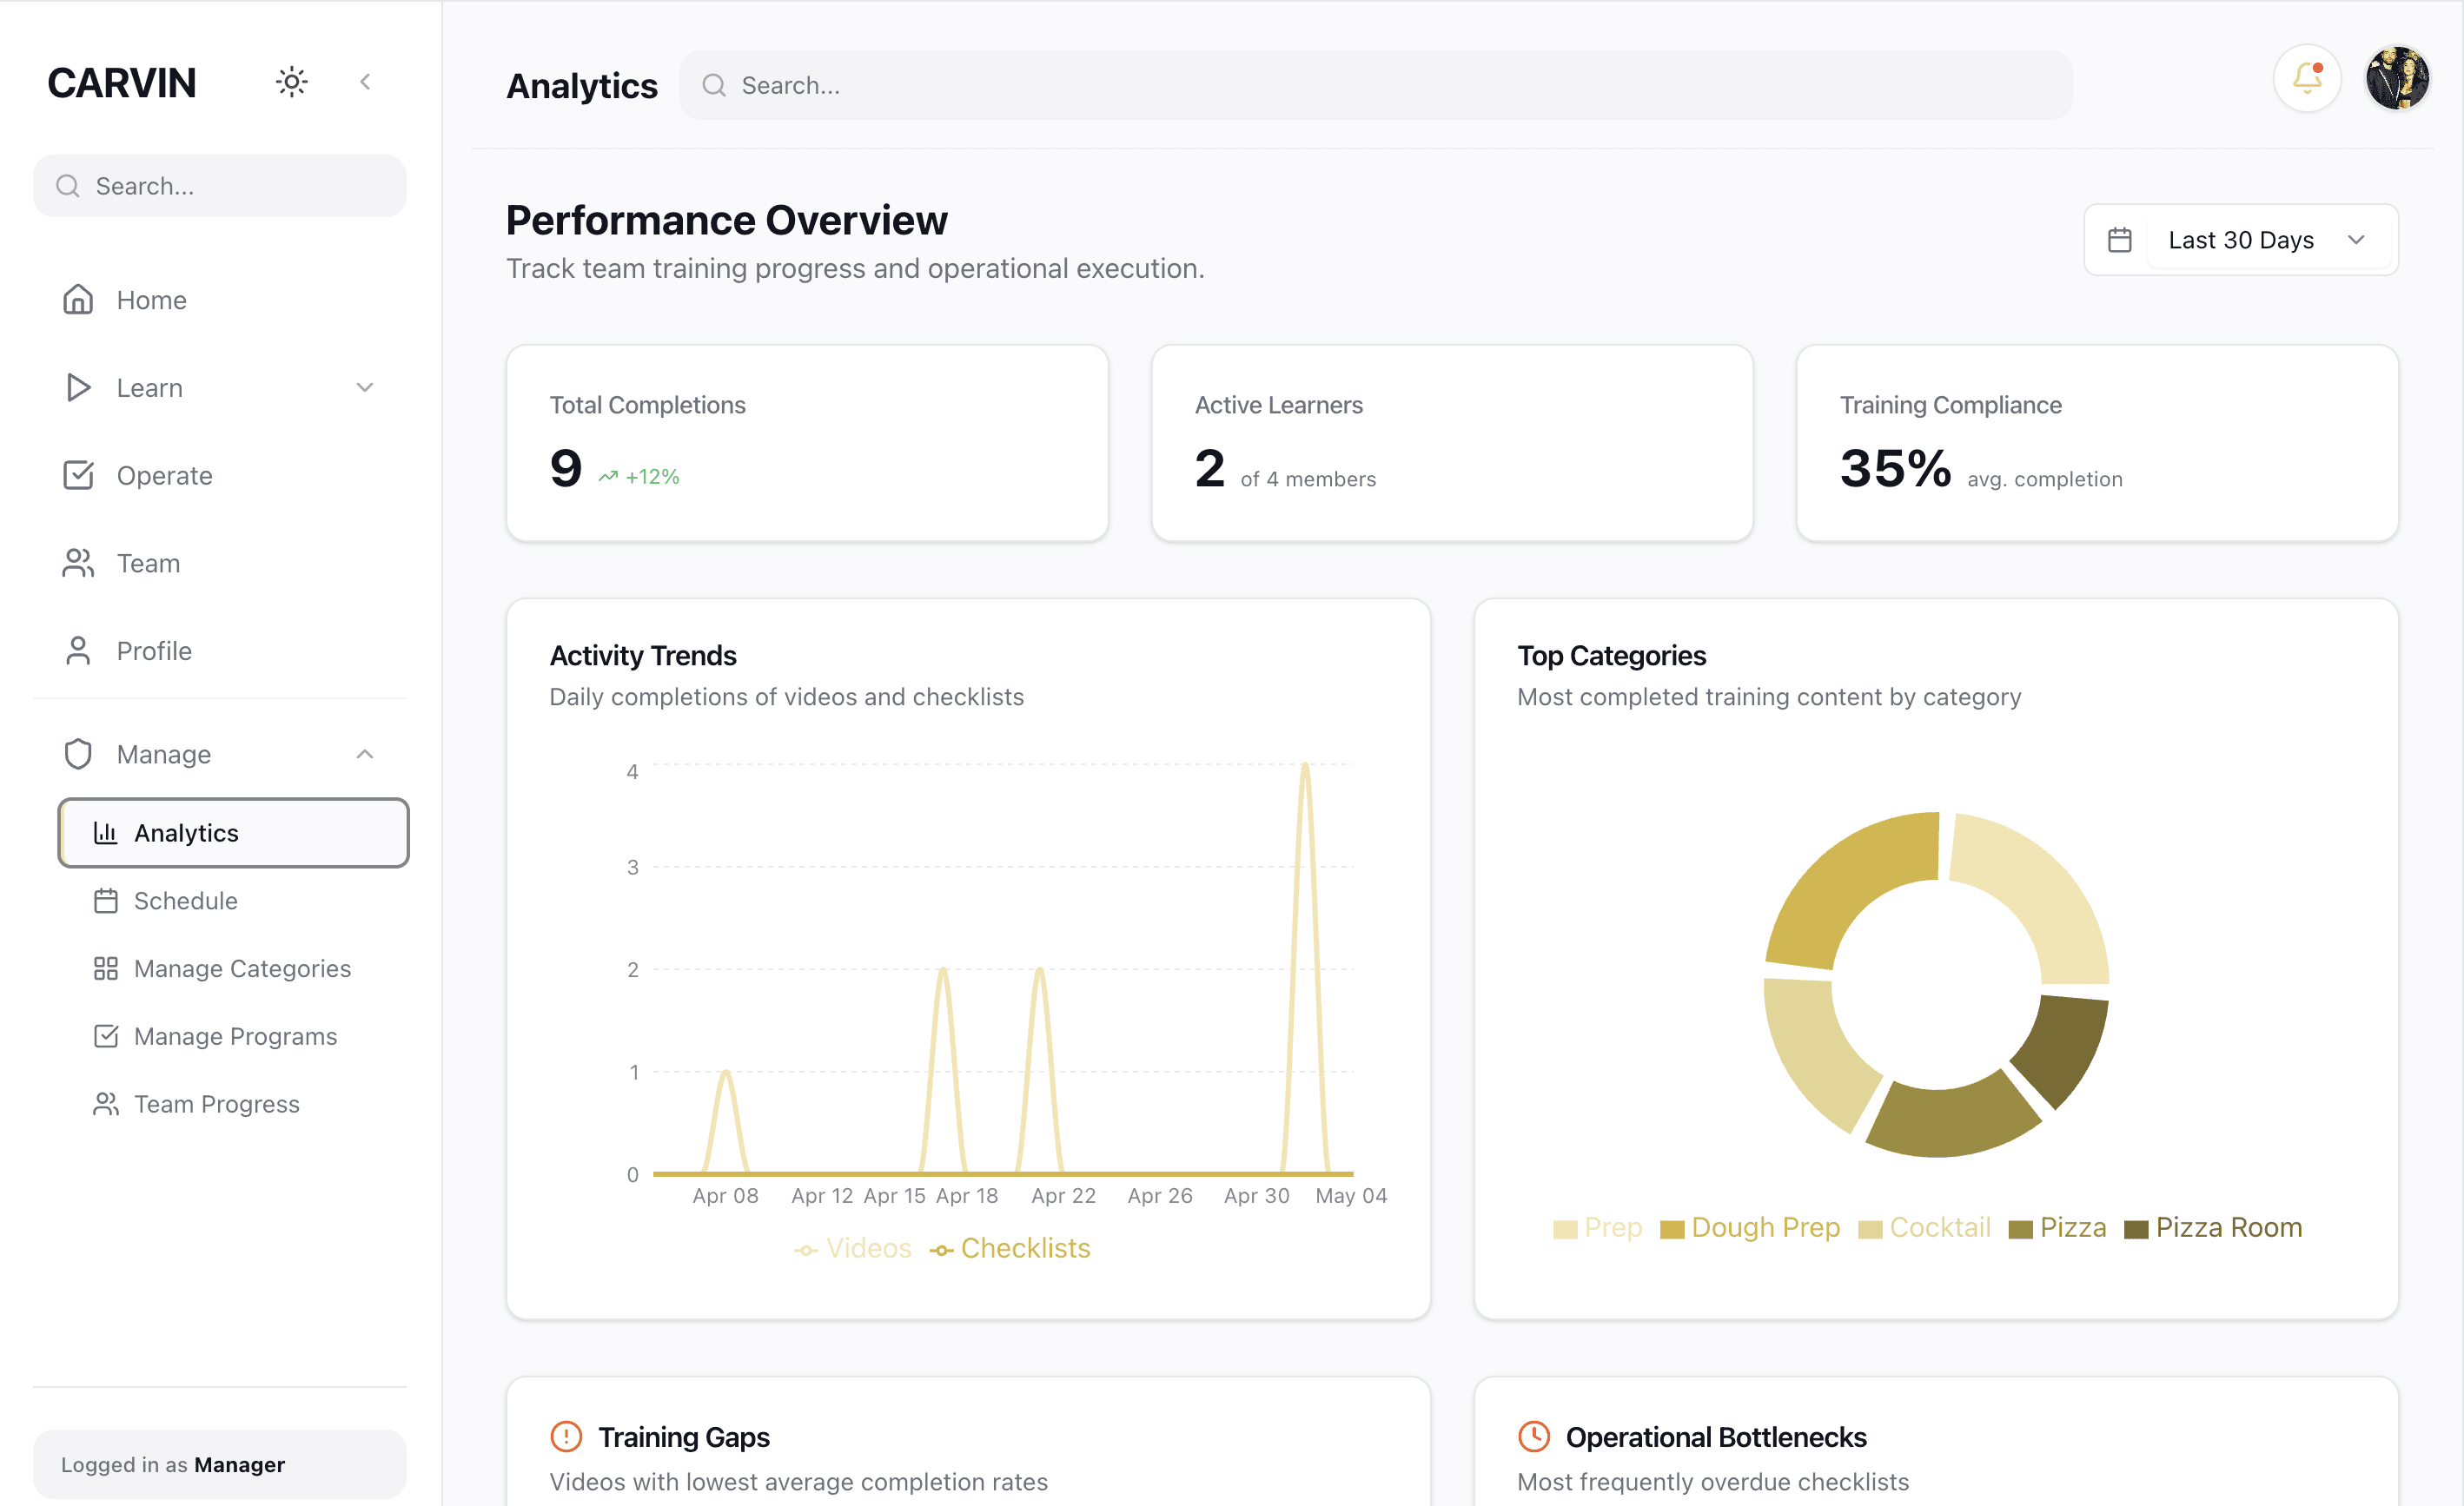Click the Top Categories title
Viewport: 2464px width, 1506px height.
point(1612,656)
